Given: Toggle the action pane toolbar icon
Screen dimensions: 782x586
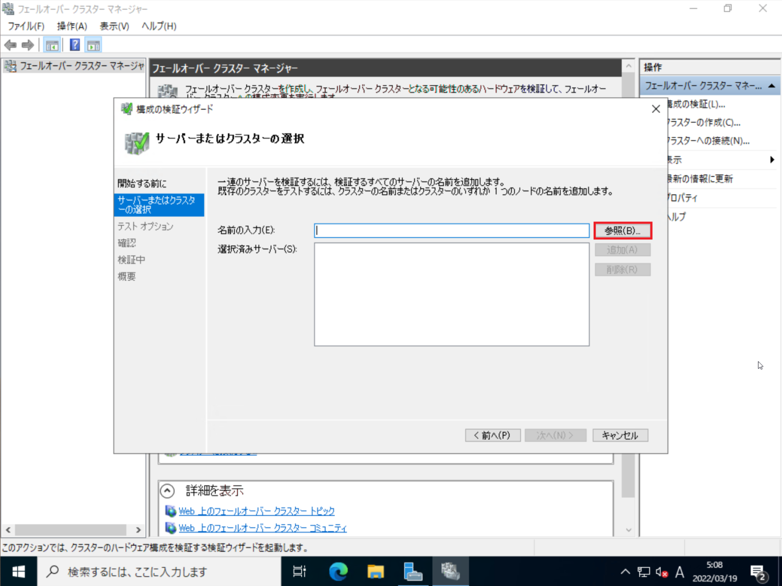Looking at the screenshot, I should point(93,45).
